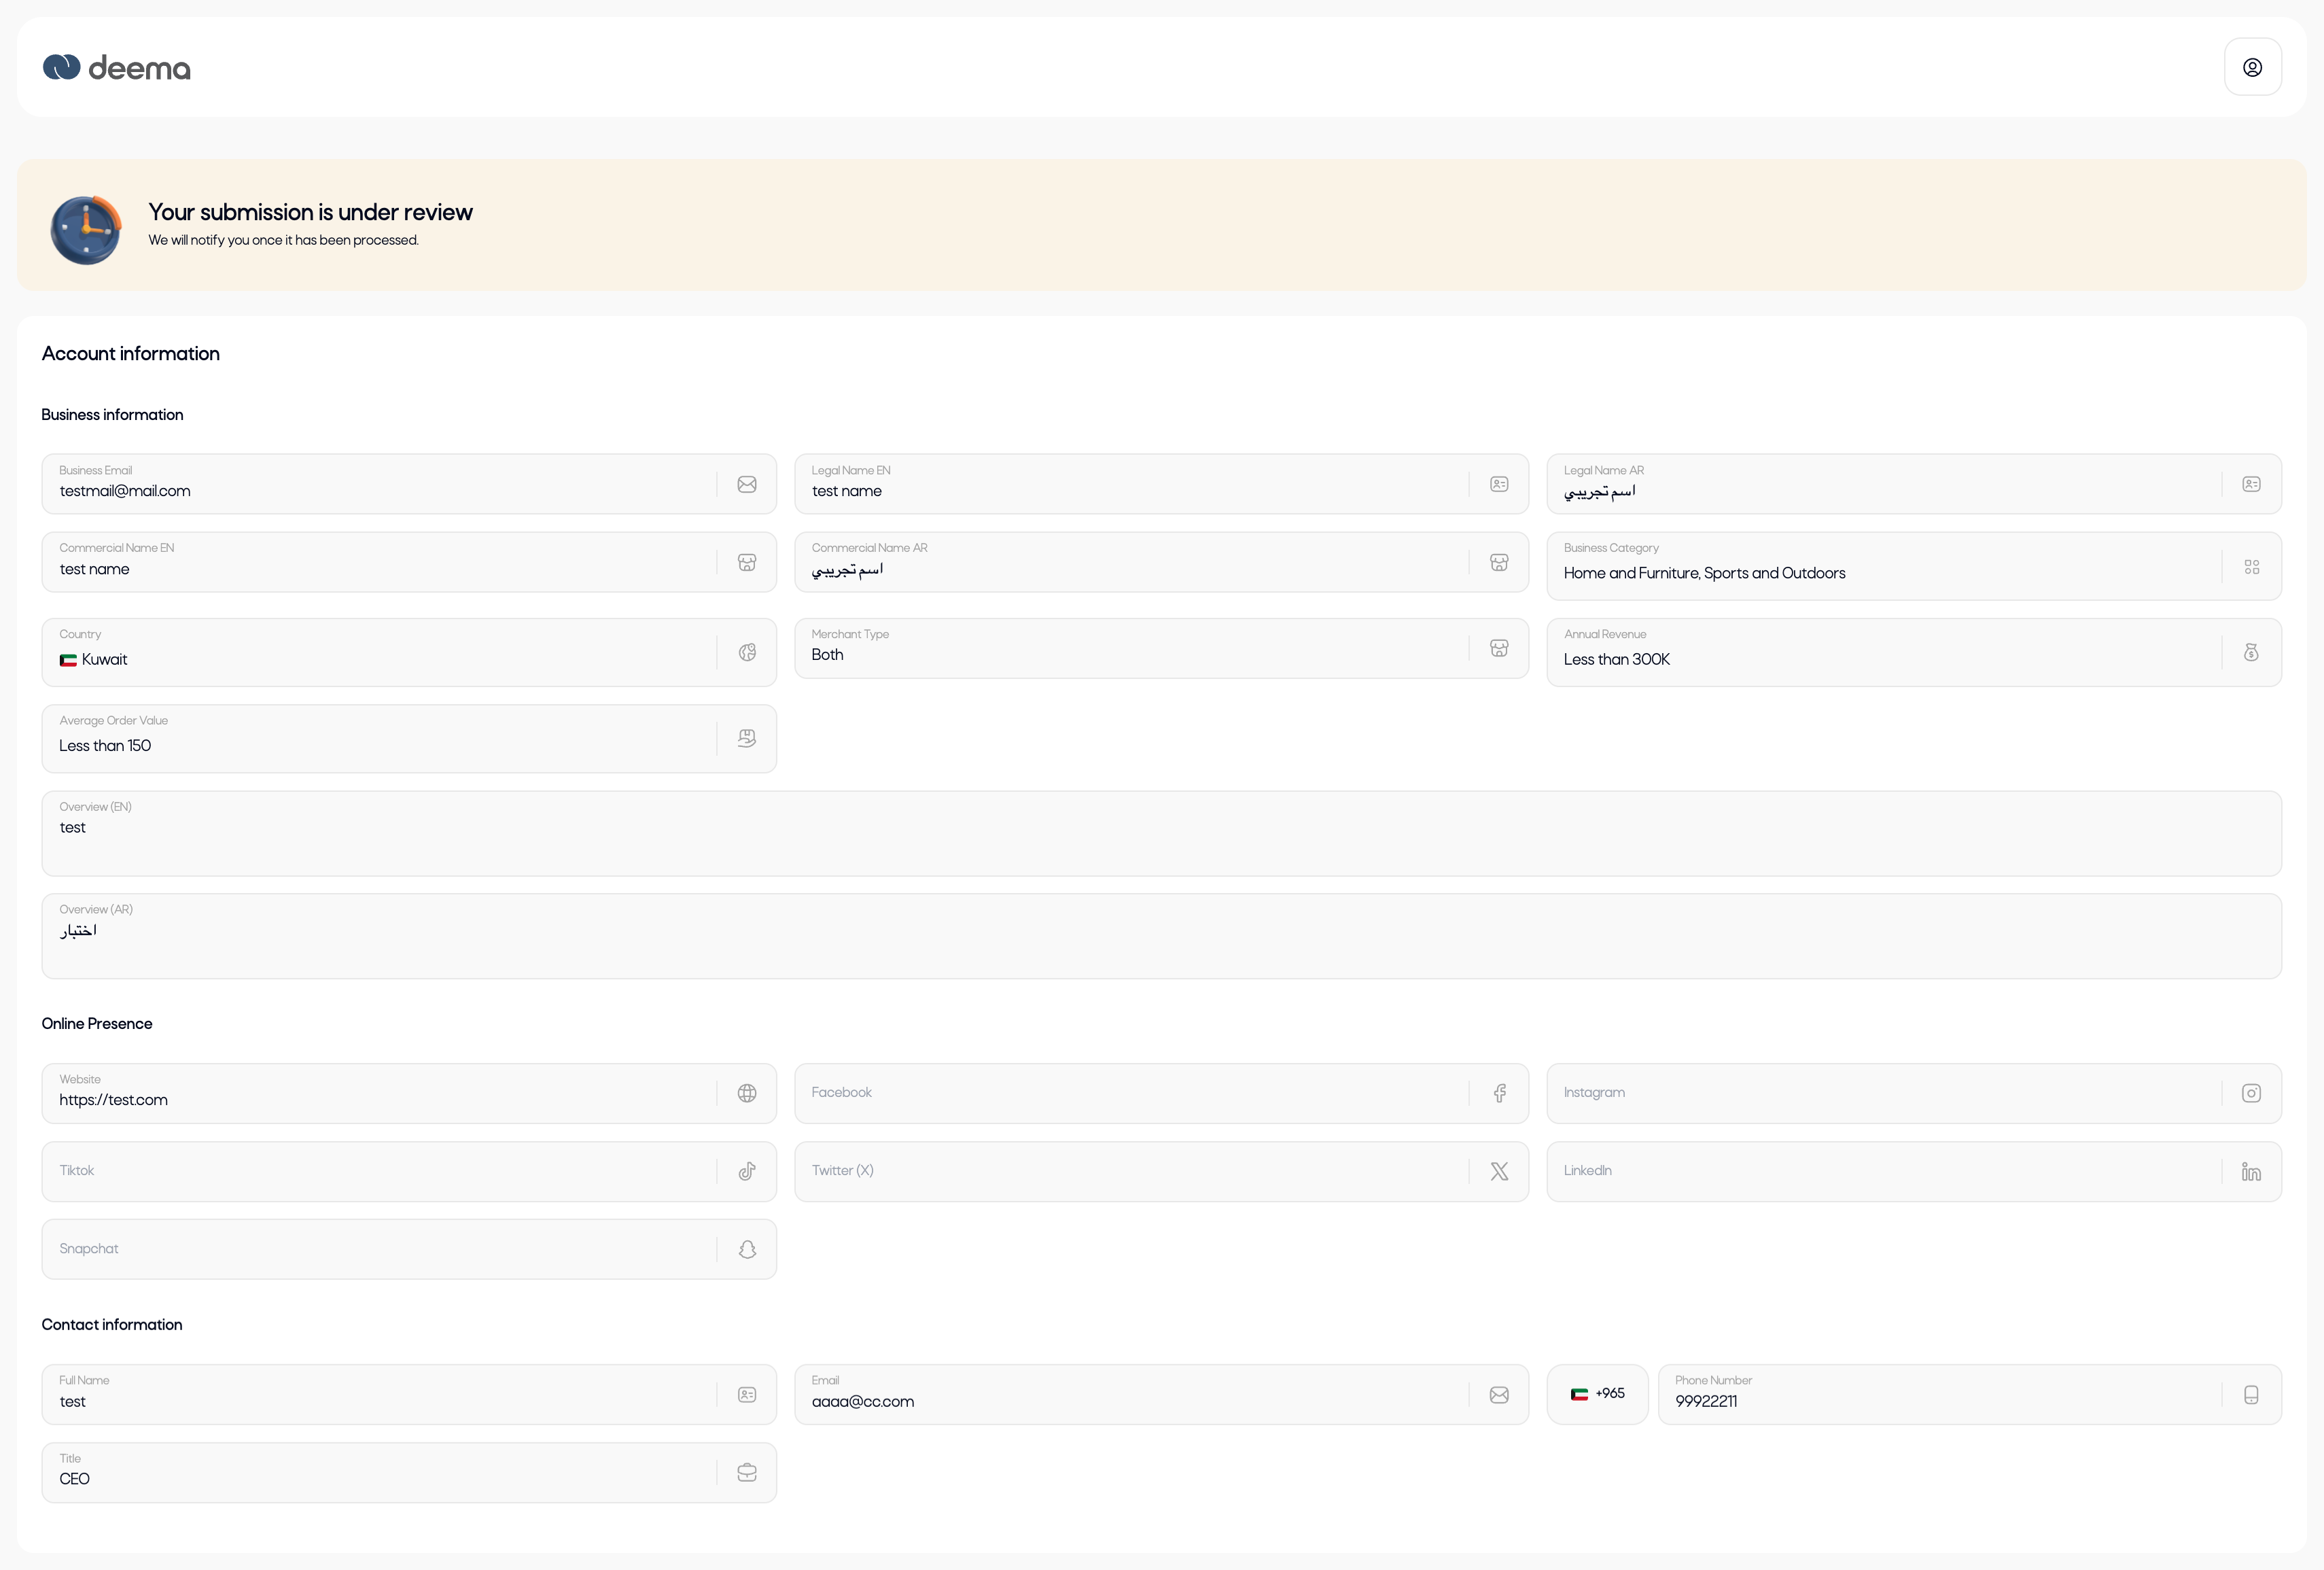Open the user profile icon button
2324x1570 pixels.
click(x=2252, y=67)
